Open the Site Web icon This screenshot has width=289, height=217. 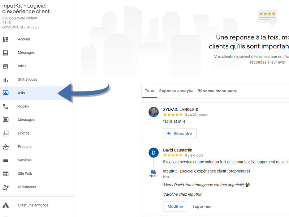[6, 174]
